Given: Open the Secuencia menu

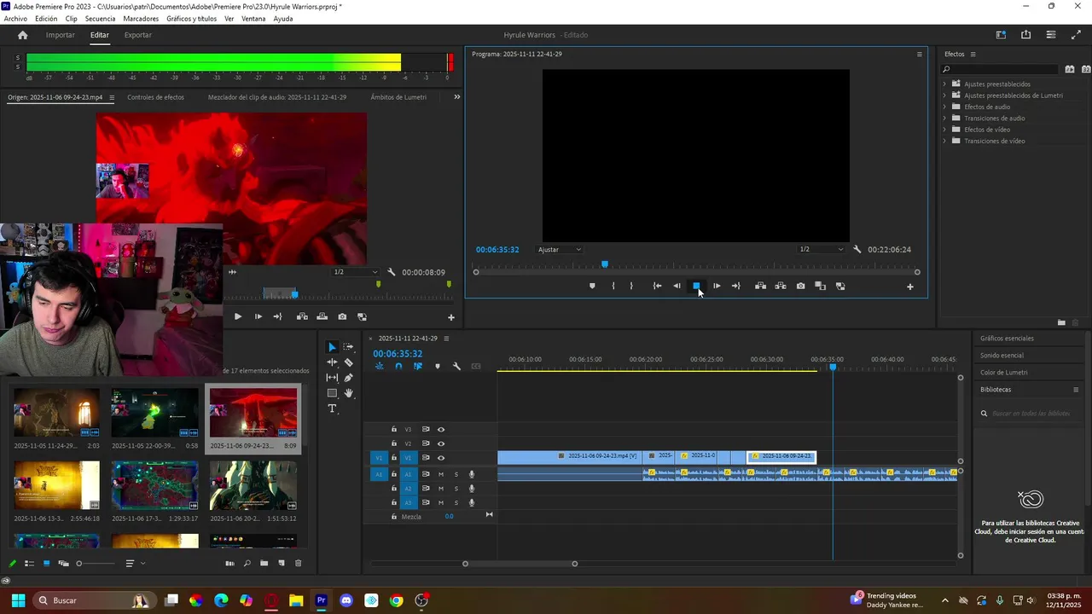Looking at the screenshot, I should pyautogui.click(x=101, y=19).
